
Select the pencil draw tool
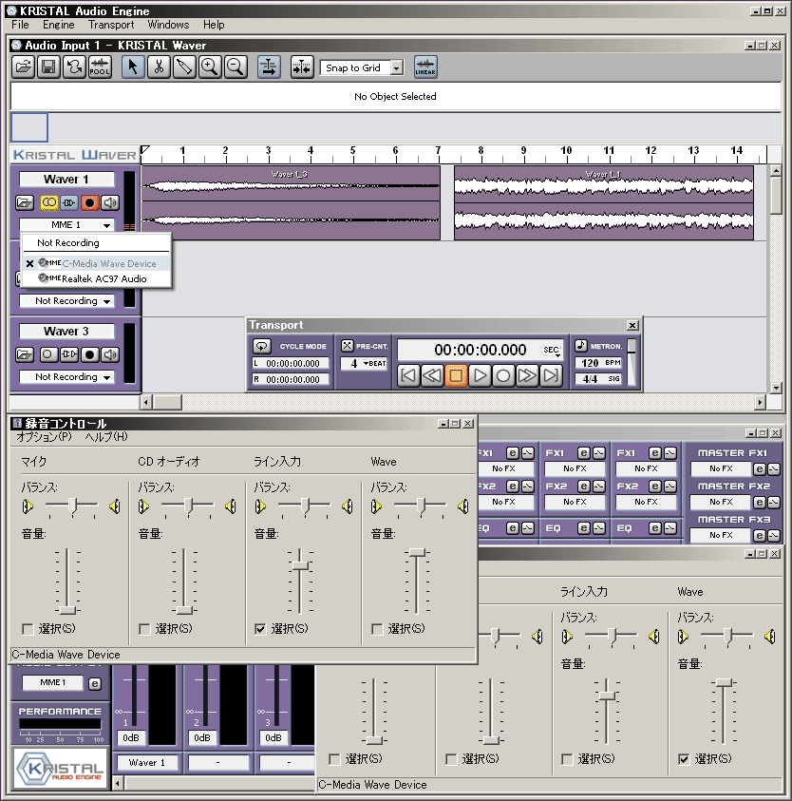(x=184, y=67)
